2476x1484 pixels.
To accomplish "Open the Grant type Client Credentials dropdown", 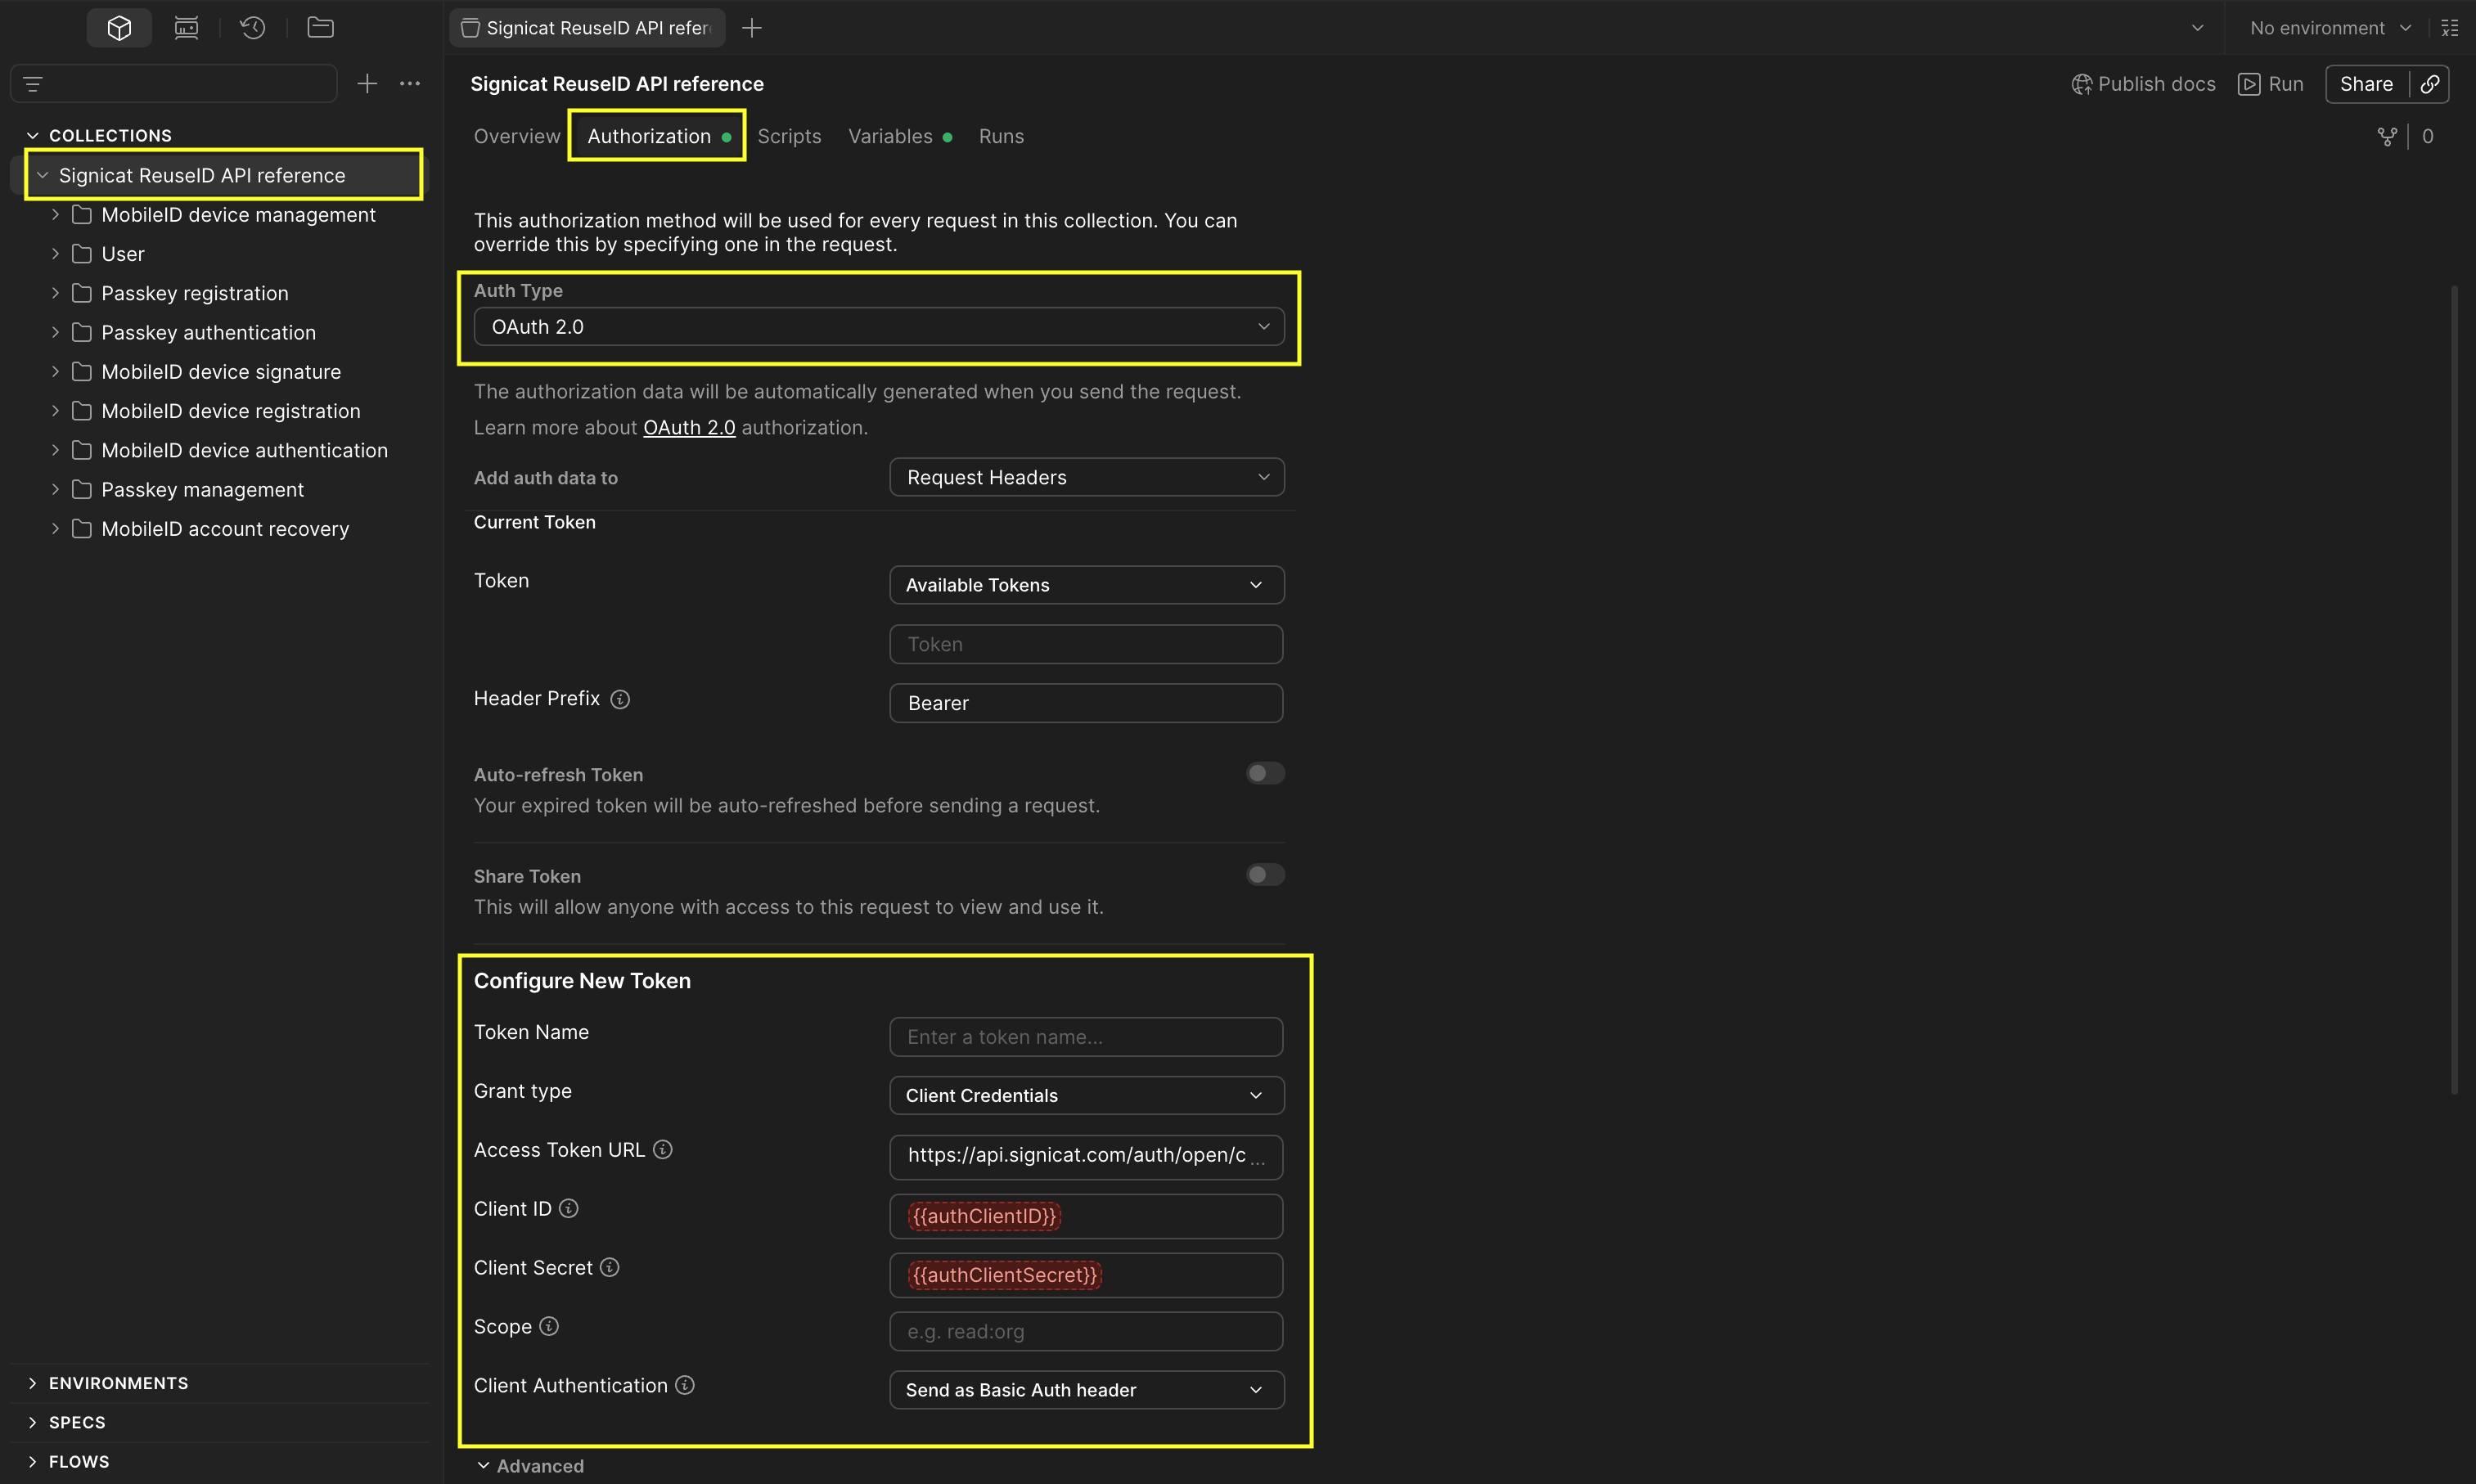I will [x=1086, y=1096].
